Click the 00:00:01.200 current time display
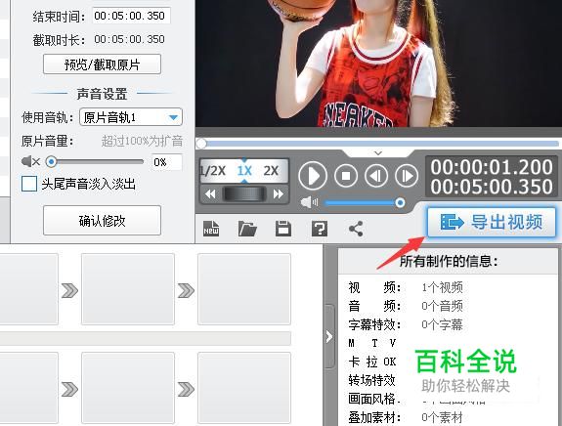 [x=492, y=167]
